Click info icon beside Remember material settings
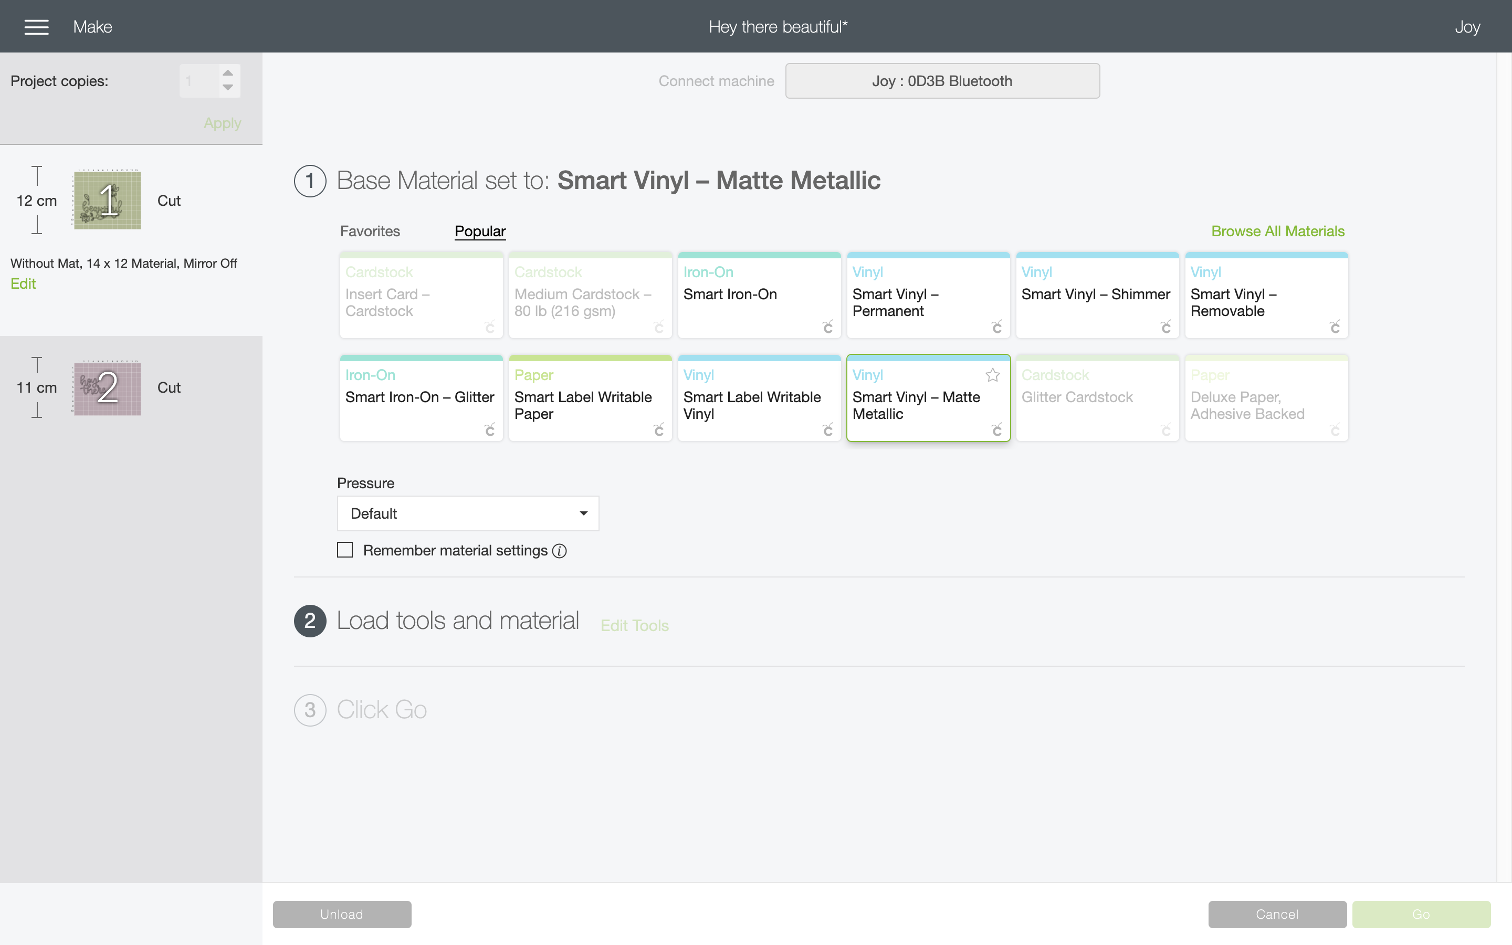 (x=559, y=551)
